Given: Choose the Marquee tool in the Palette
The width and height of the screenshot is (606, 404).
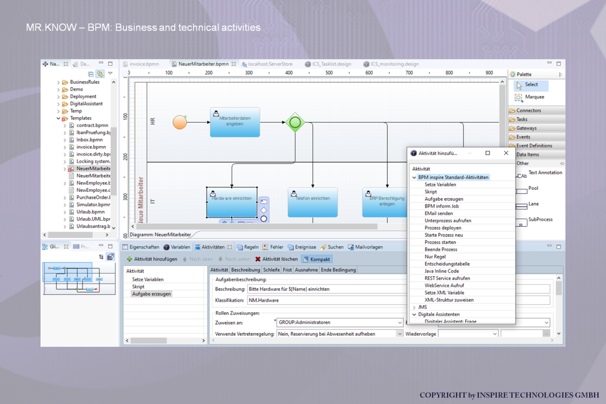Looking at the screenshot, I should pos(529,97).
